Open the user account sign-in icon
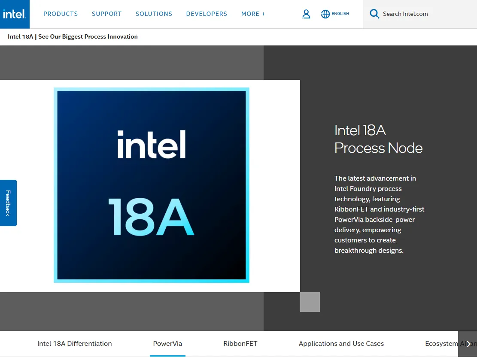The height and width of the screenshot is (357, 477). point(306,14)
